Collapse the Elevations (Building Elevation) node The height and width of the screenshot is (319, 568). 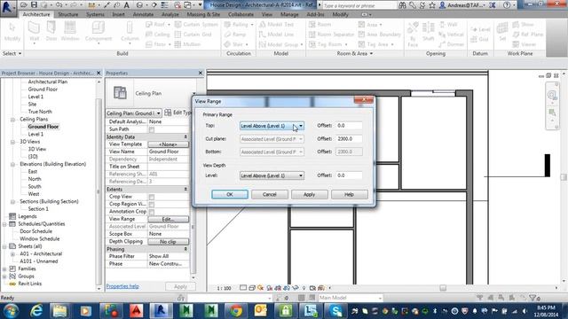[12, 164]
